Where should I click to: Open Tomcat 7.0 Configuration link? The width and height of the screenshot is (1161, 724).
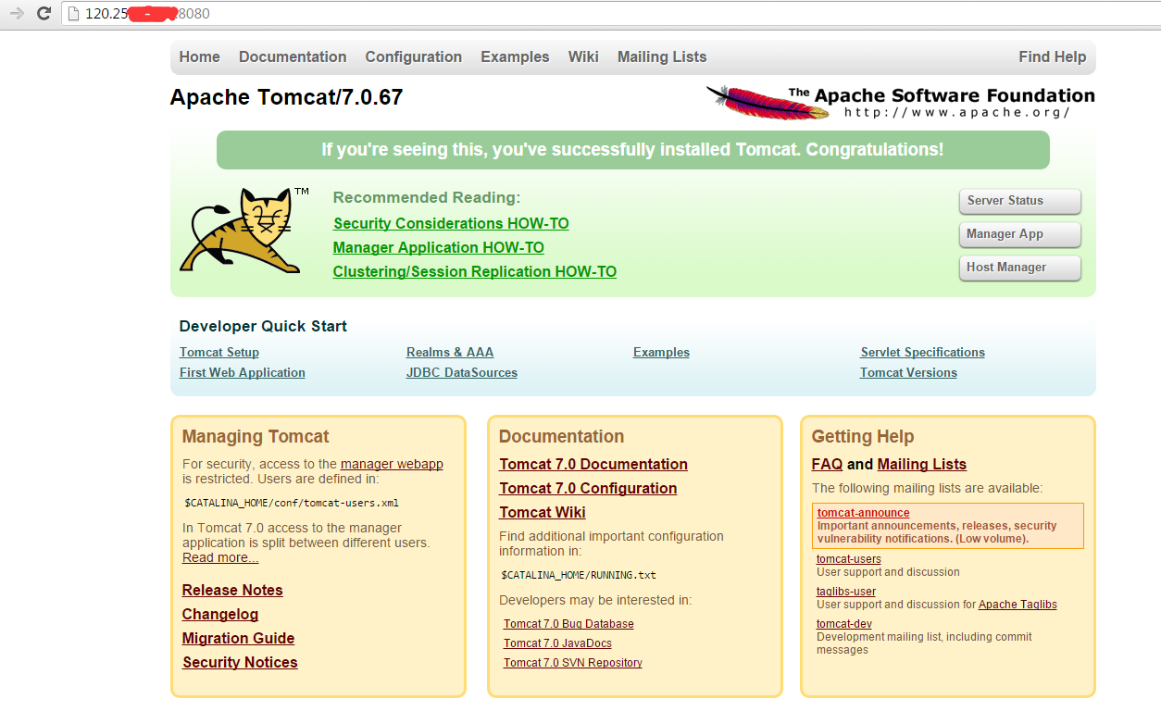click(x=588, y=488)
